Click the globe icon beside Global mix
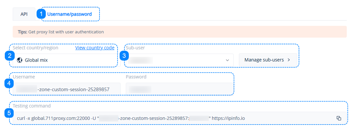353x131 pixels. tap(19, 60)
